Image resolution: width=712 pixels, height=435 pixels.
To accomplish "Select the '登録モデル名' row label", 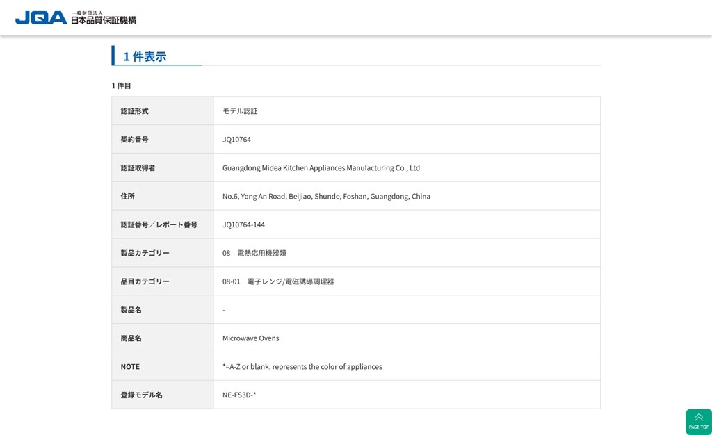I will click(x=141, y=395).
